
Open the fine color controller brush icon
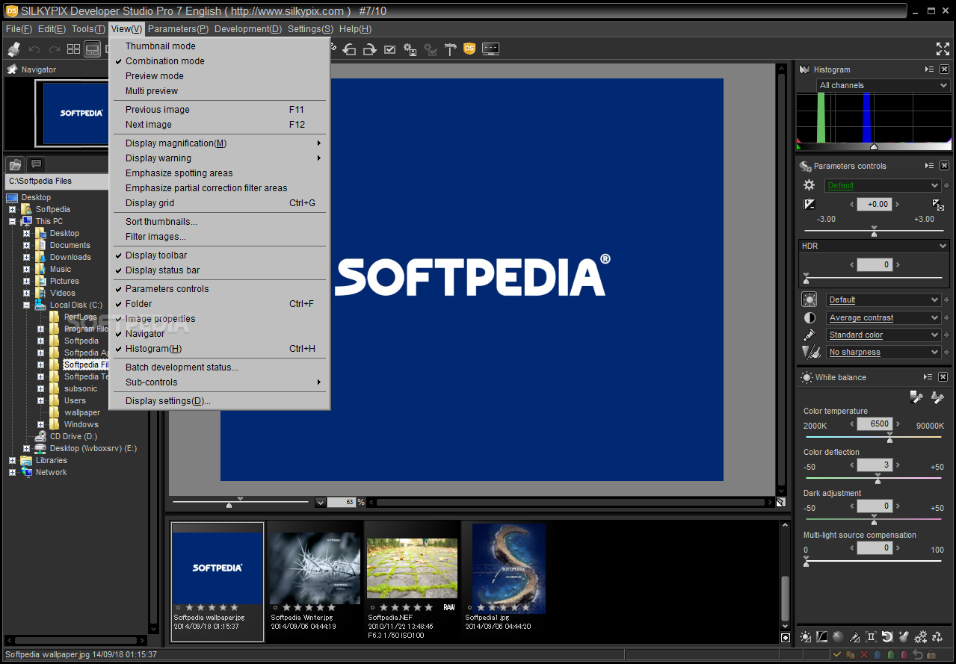(x=854, y=636)
